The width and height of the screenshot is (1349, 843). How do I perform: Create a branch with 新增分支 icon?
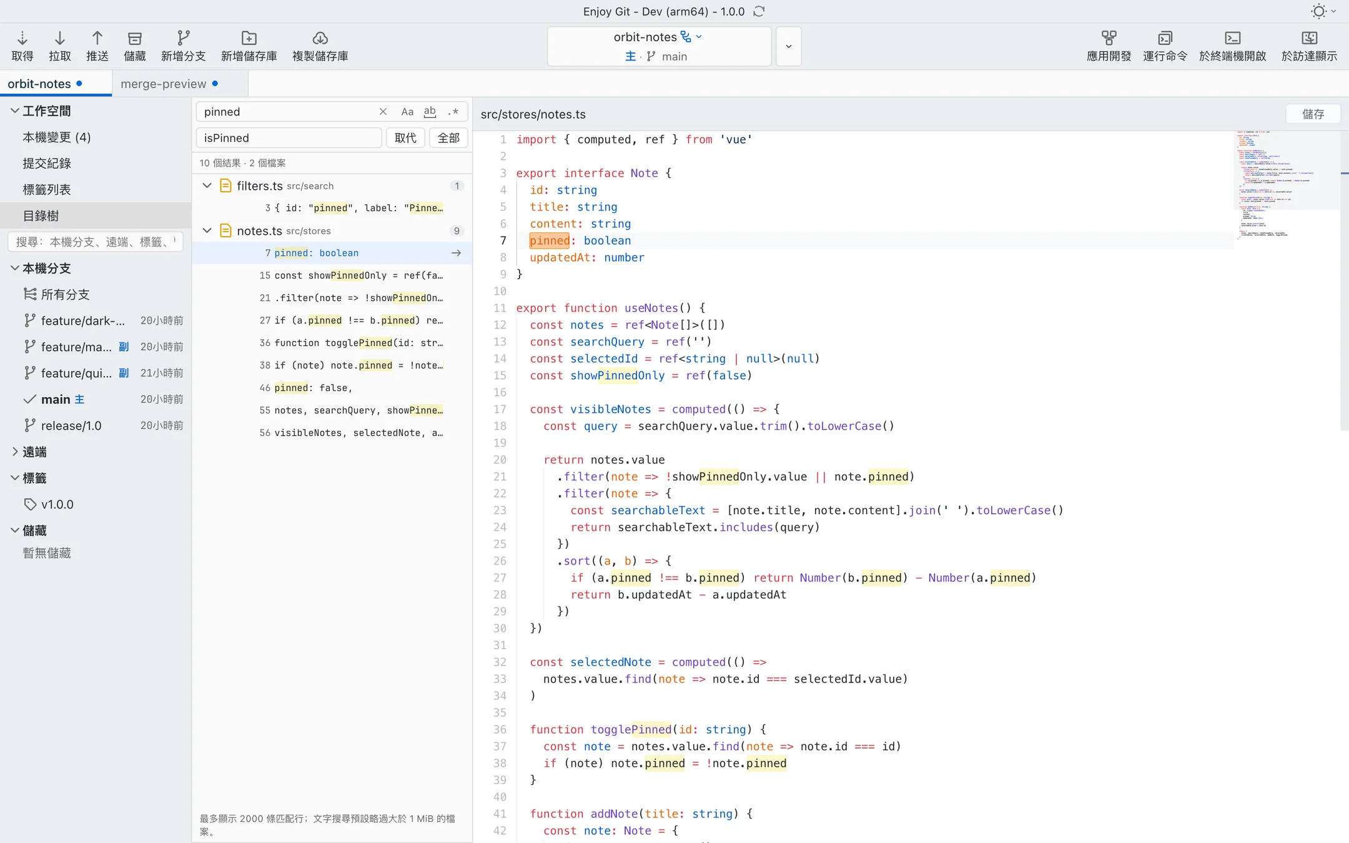(x=183, y=38)
